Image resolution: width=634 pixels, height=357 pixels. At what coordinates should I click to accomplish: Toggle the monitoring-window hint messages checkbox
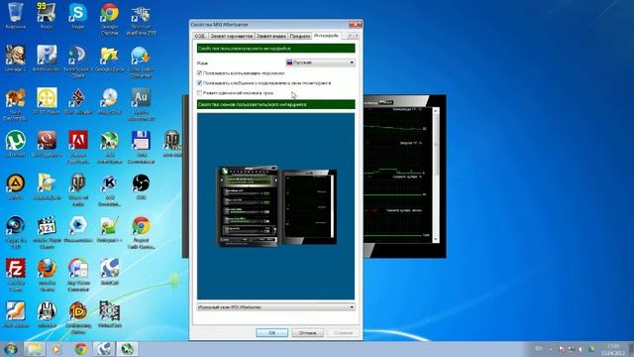point(199,83)
